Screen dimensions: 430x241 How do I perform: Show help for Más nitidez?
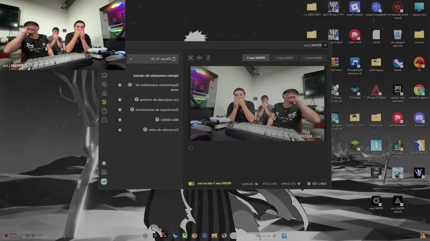157,119
